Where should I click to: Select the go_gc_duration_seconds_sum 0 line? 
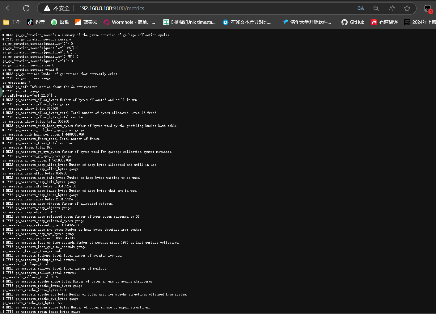point(28,65)
